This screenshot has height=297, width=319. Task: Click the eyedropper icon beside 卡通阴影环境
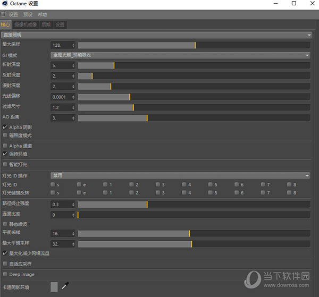pos(65,287)
